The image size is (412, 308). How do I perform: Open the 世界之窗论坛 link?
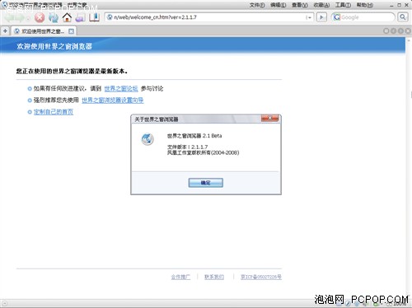[x=121, y=89]
